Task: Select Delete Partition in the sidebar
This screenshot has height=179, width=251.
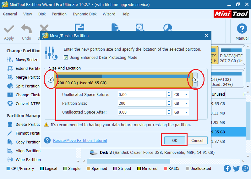Action: point(23,125)
